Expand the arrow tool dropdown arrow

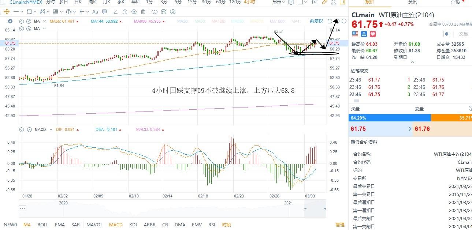point(88,11)
